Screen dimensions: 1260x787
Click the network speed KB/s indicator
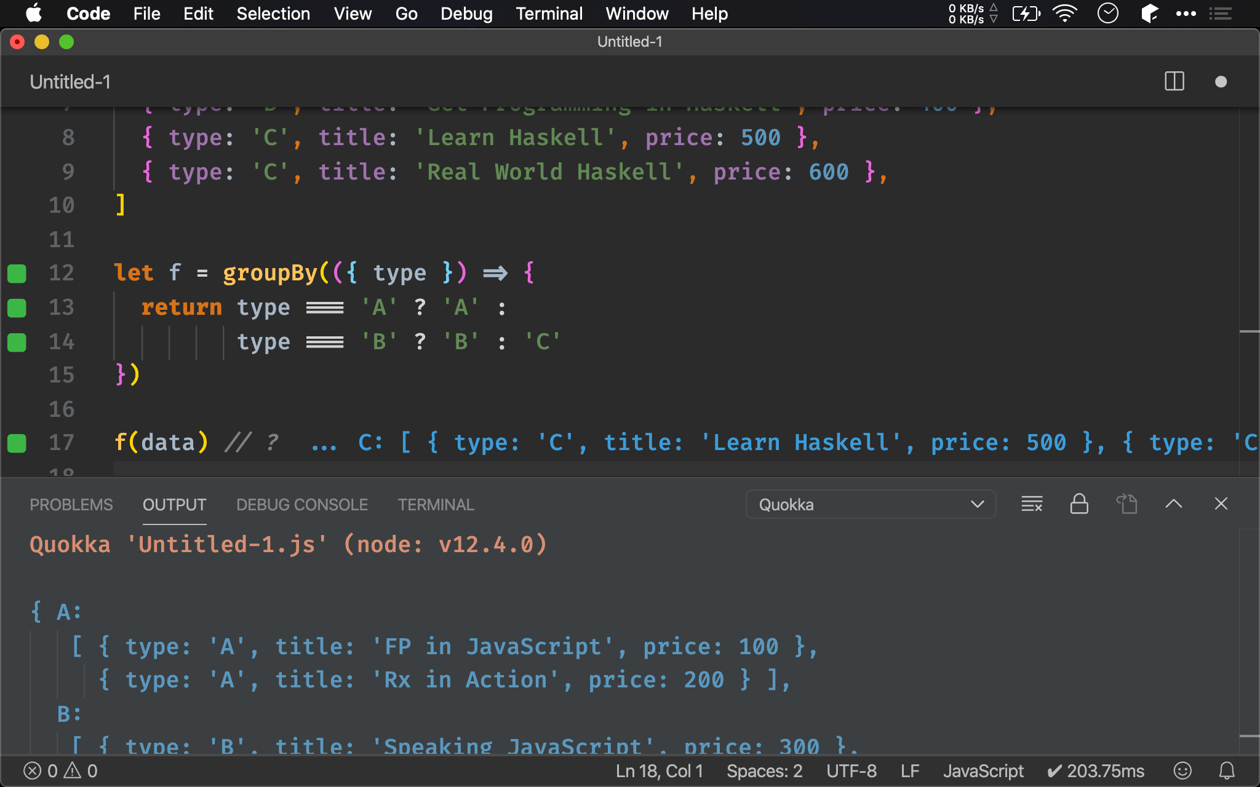(x=973, y=14)
